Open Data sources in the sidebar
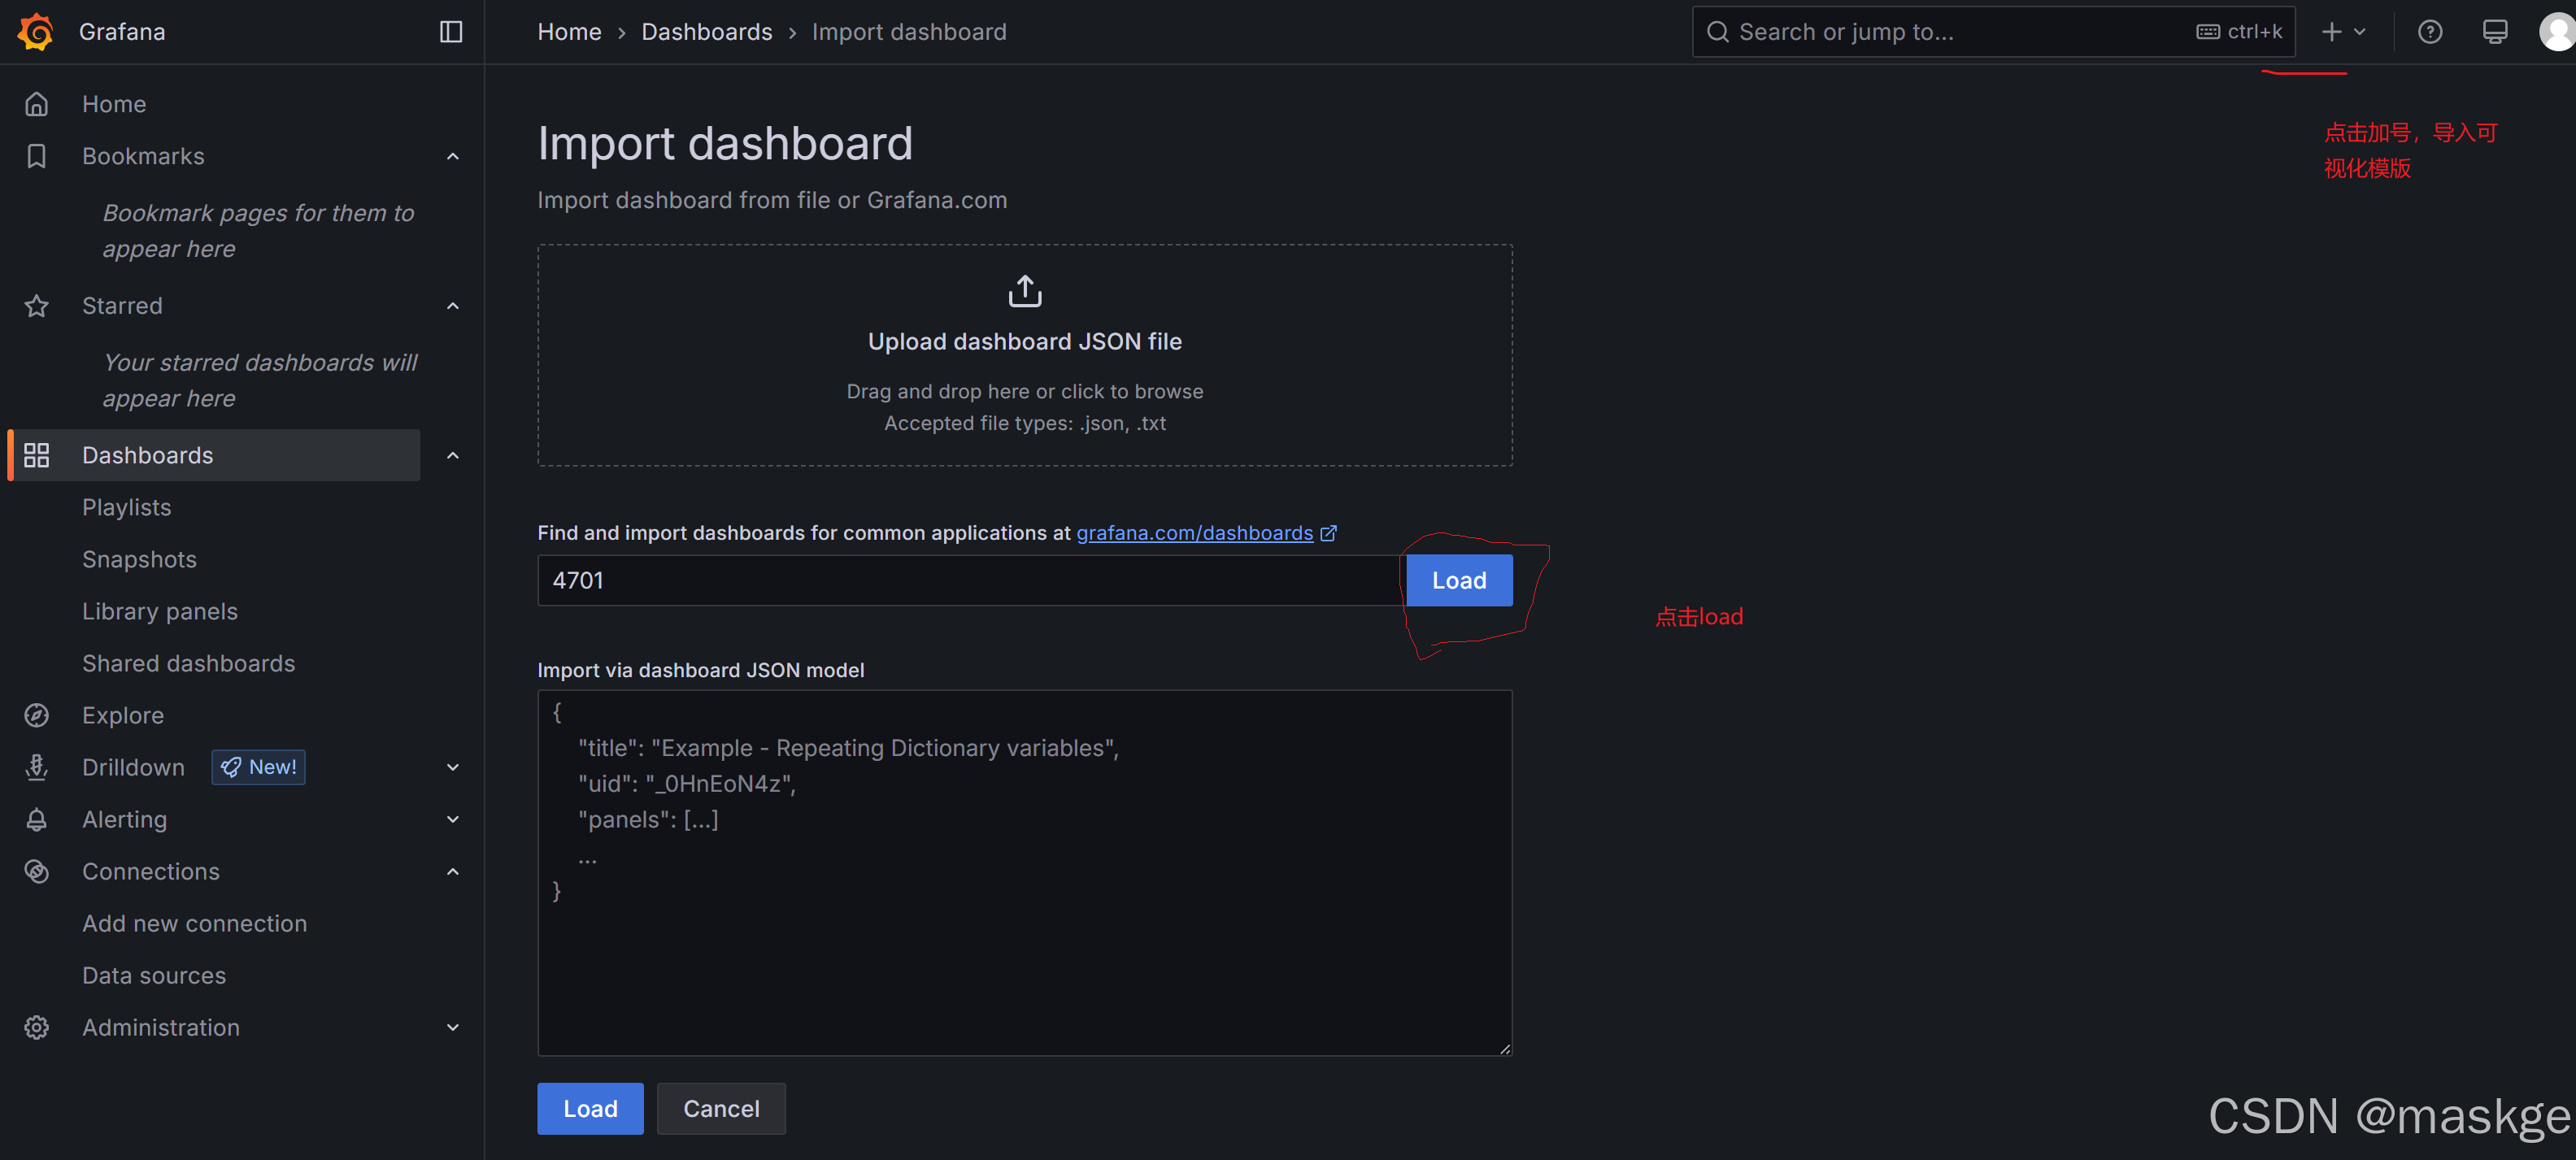 click(x=154, y=975)
